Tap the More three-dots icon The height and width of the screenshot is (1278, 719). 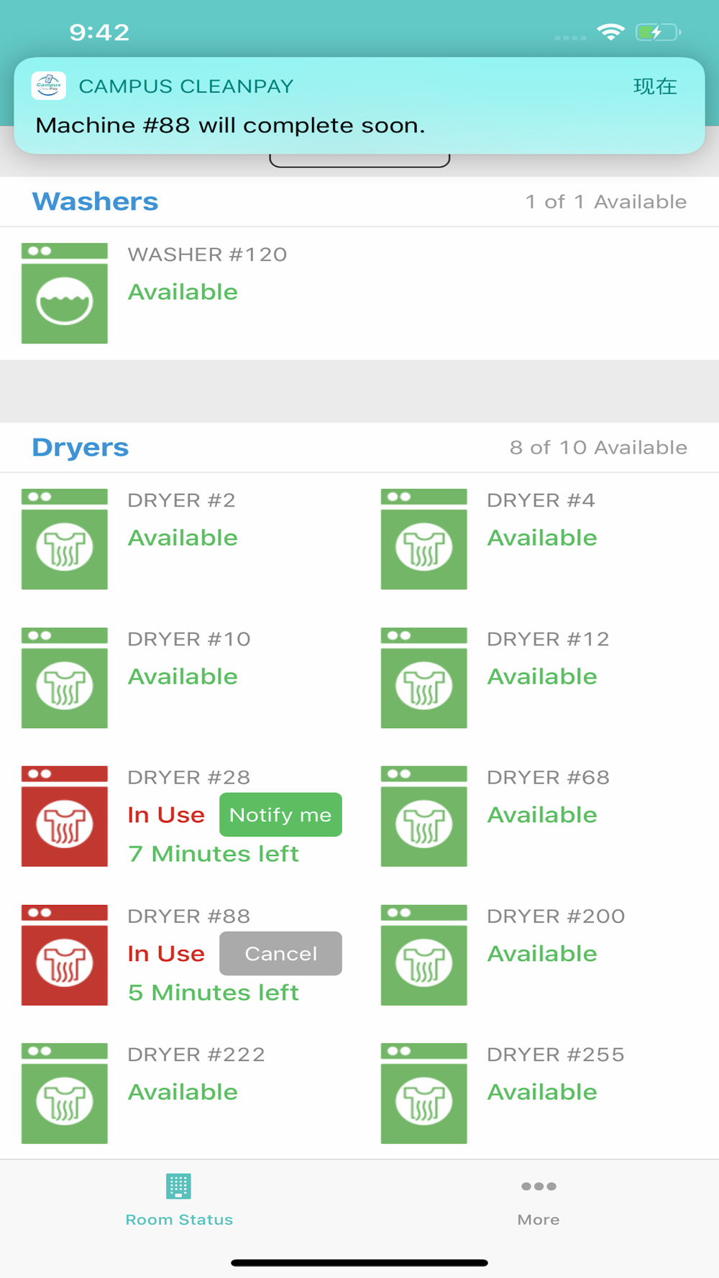pos(539,1186)
